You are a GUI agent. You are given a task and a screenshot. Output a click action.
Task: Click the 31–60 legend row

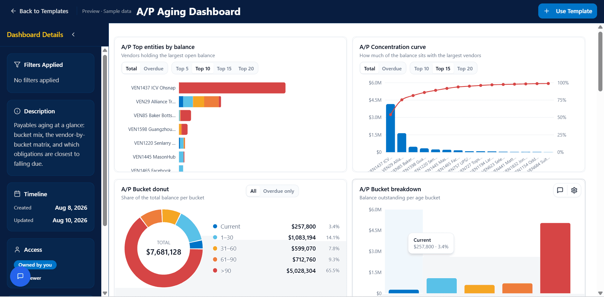(276, 248)
